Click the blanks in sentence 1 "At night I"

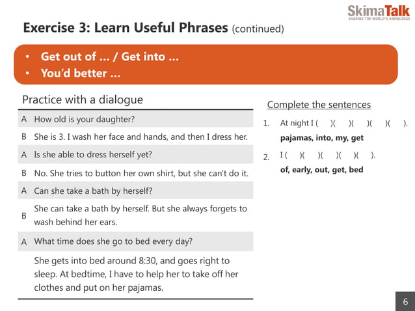pos(343,124)
